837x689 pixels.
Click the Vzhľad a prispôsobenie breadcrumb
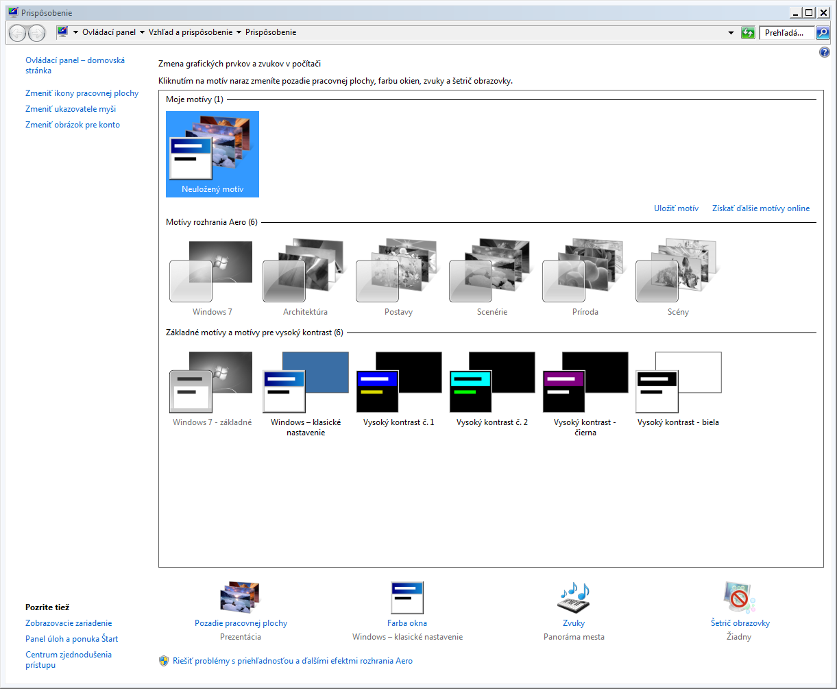191,32
